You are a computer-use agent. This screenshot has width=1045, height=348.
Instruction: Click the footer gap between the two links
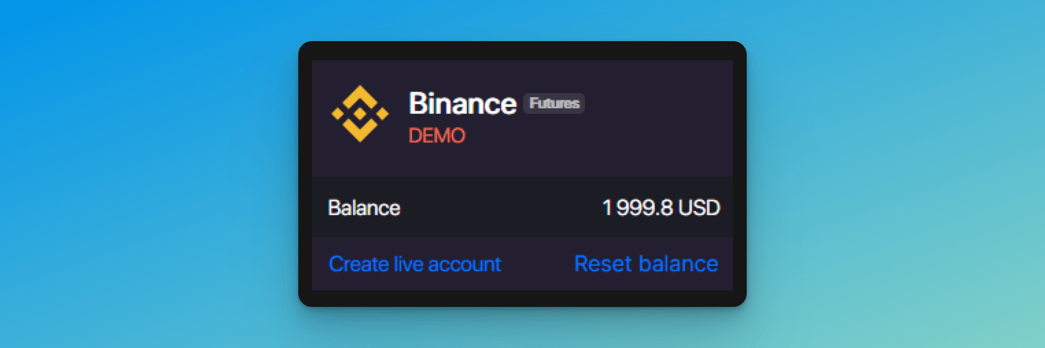pos(538,264)
